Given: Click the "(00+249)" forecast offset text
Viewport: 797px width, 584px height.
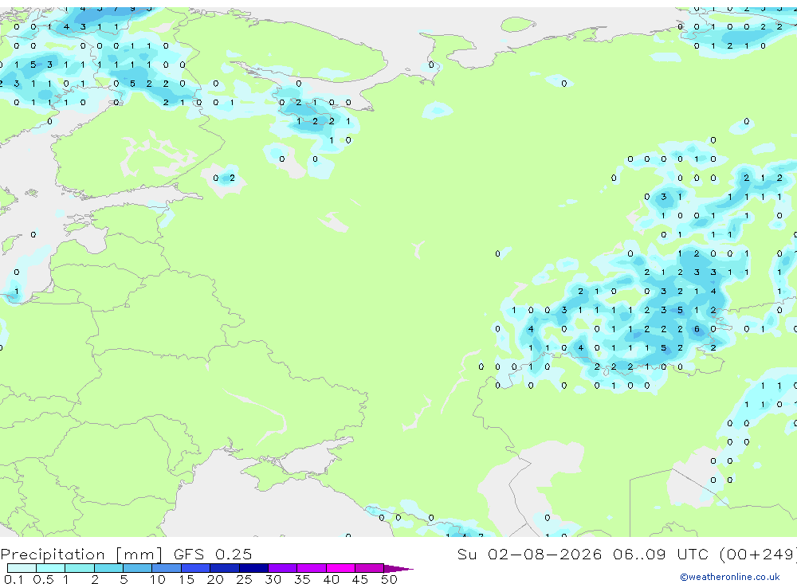Looking at the screenshot, I should pos(758,554).
